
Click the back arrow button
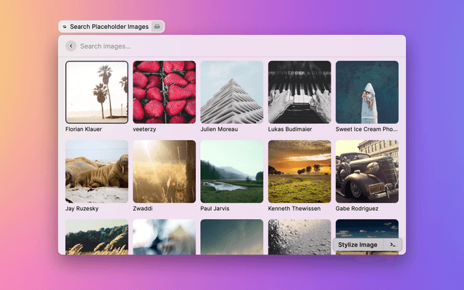[70, 46]
